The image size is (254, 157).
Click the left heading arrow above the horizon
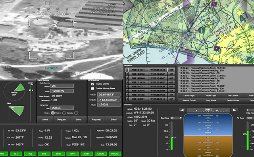click(182, 110)
